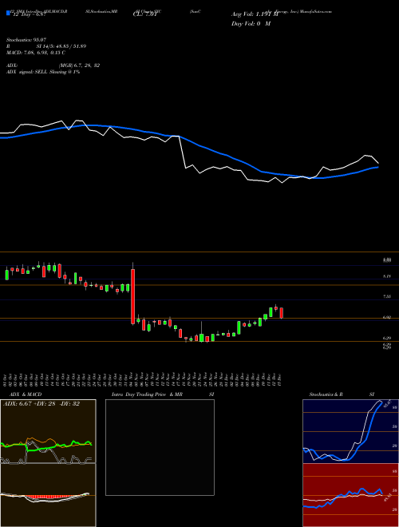
Task: Click the dark blue Stochastics chart panel
Action: pyautogui.click(x=350, y=431)
